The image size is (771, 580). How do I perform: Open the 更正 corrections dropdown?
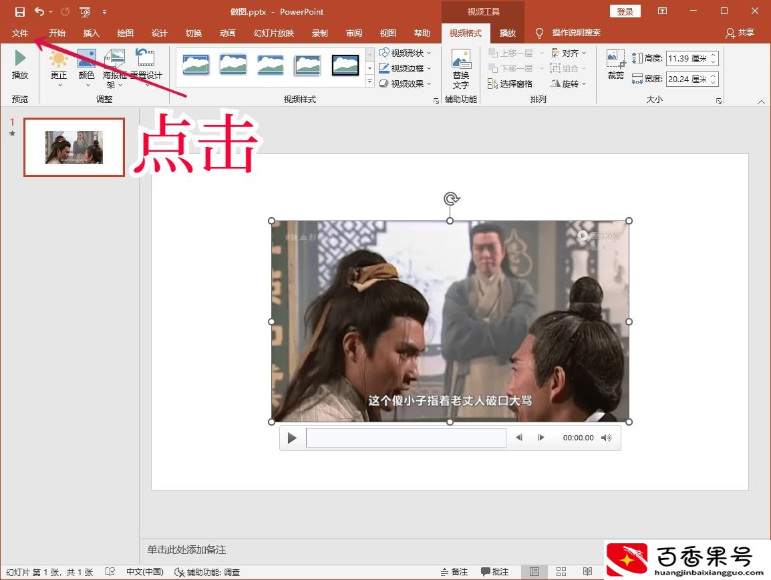(59, 68)
